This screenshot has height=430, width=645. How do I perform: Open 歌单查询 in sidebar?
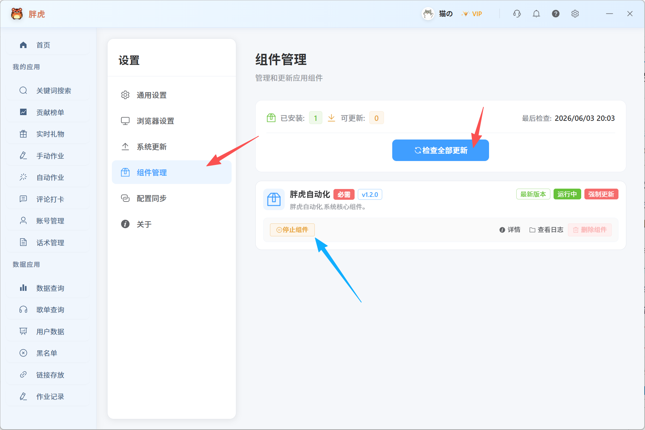coord(48,309)
